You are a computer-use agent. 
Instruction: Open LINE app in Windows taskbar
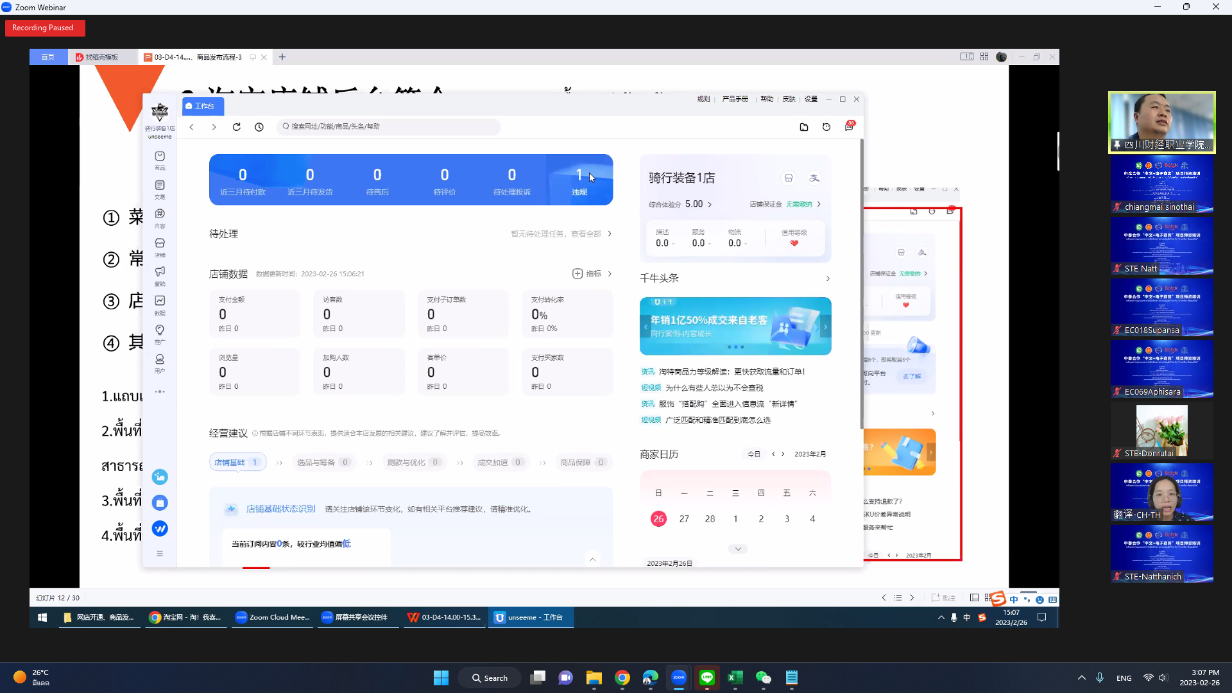707,678
